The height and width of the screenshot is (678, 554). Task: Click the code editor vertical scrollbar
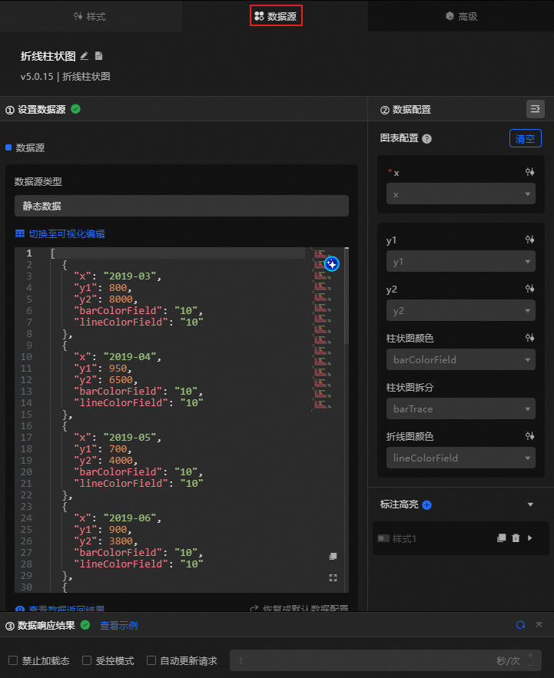[x=347, y=296]
